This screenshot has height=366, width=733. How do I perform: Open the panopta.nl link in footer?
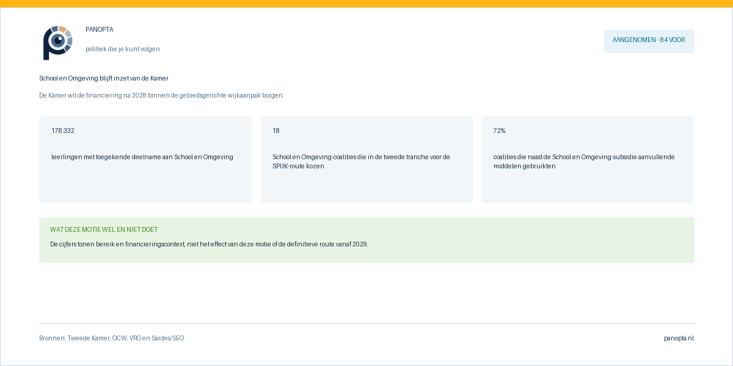[x=679, y=338]
